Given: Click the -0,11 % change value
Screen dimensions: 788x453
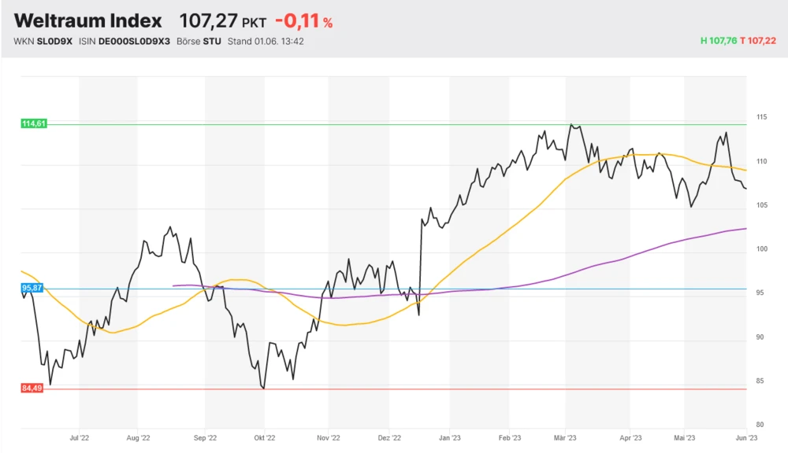Looking at the screenshot, I should coord(303,22).
